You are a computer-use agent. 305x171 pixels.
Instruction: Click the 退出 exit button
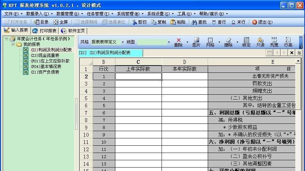[262, 22]
